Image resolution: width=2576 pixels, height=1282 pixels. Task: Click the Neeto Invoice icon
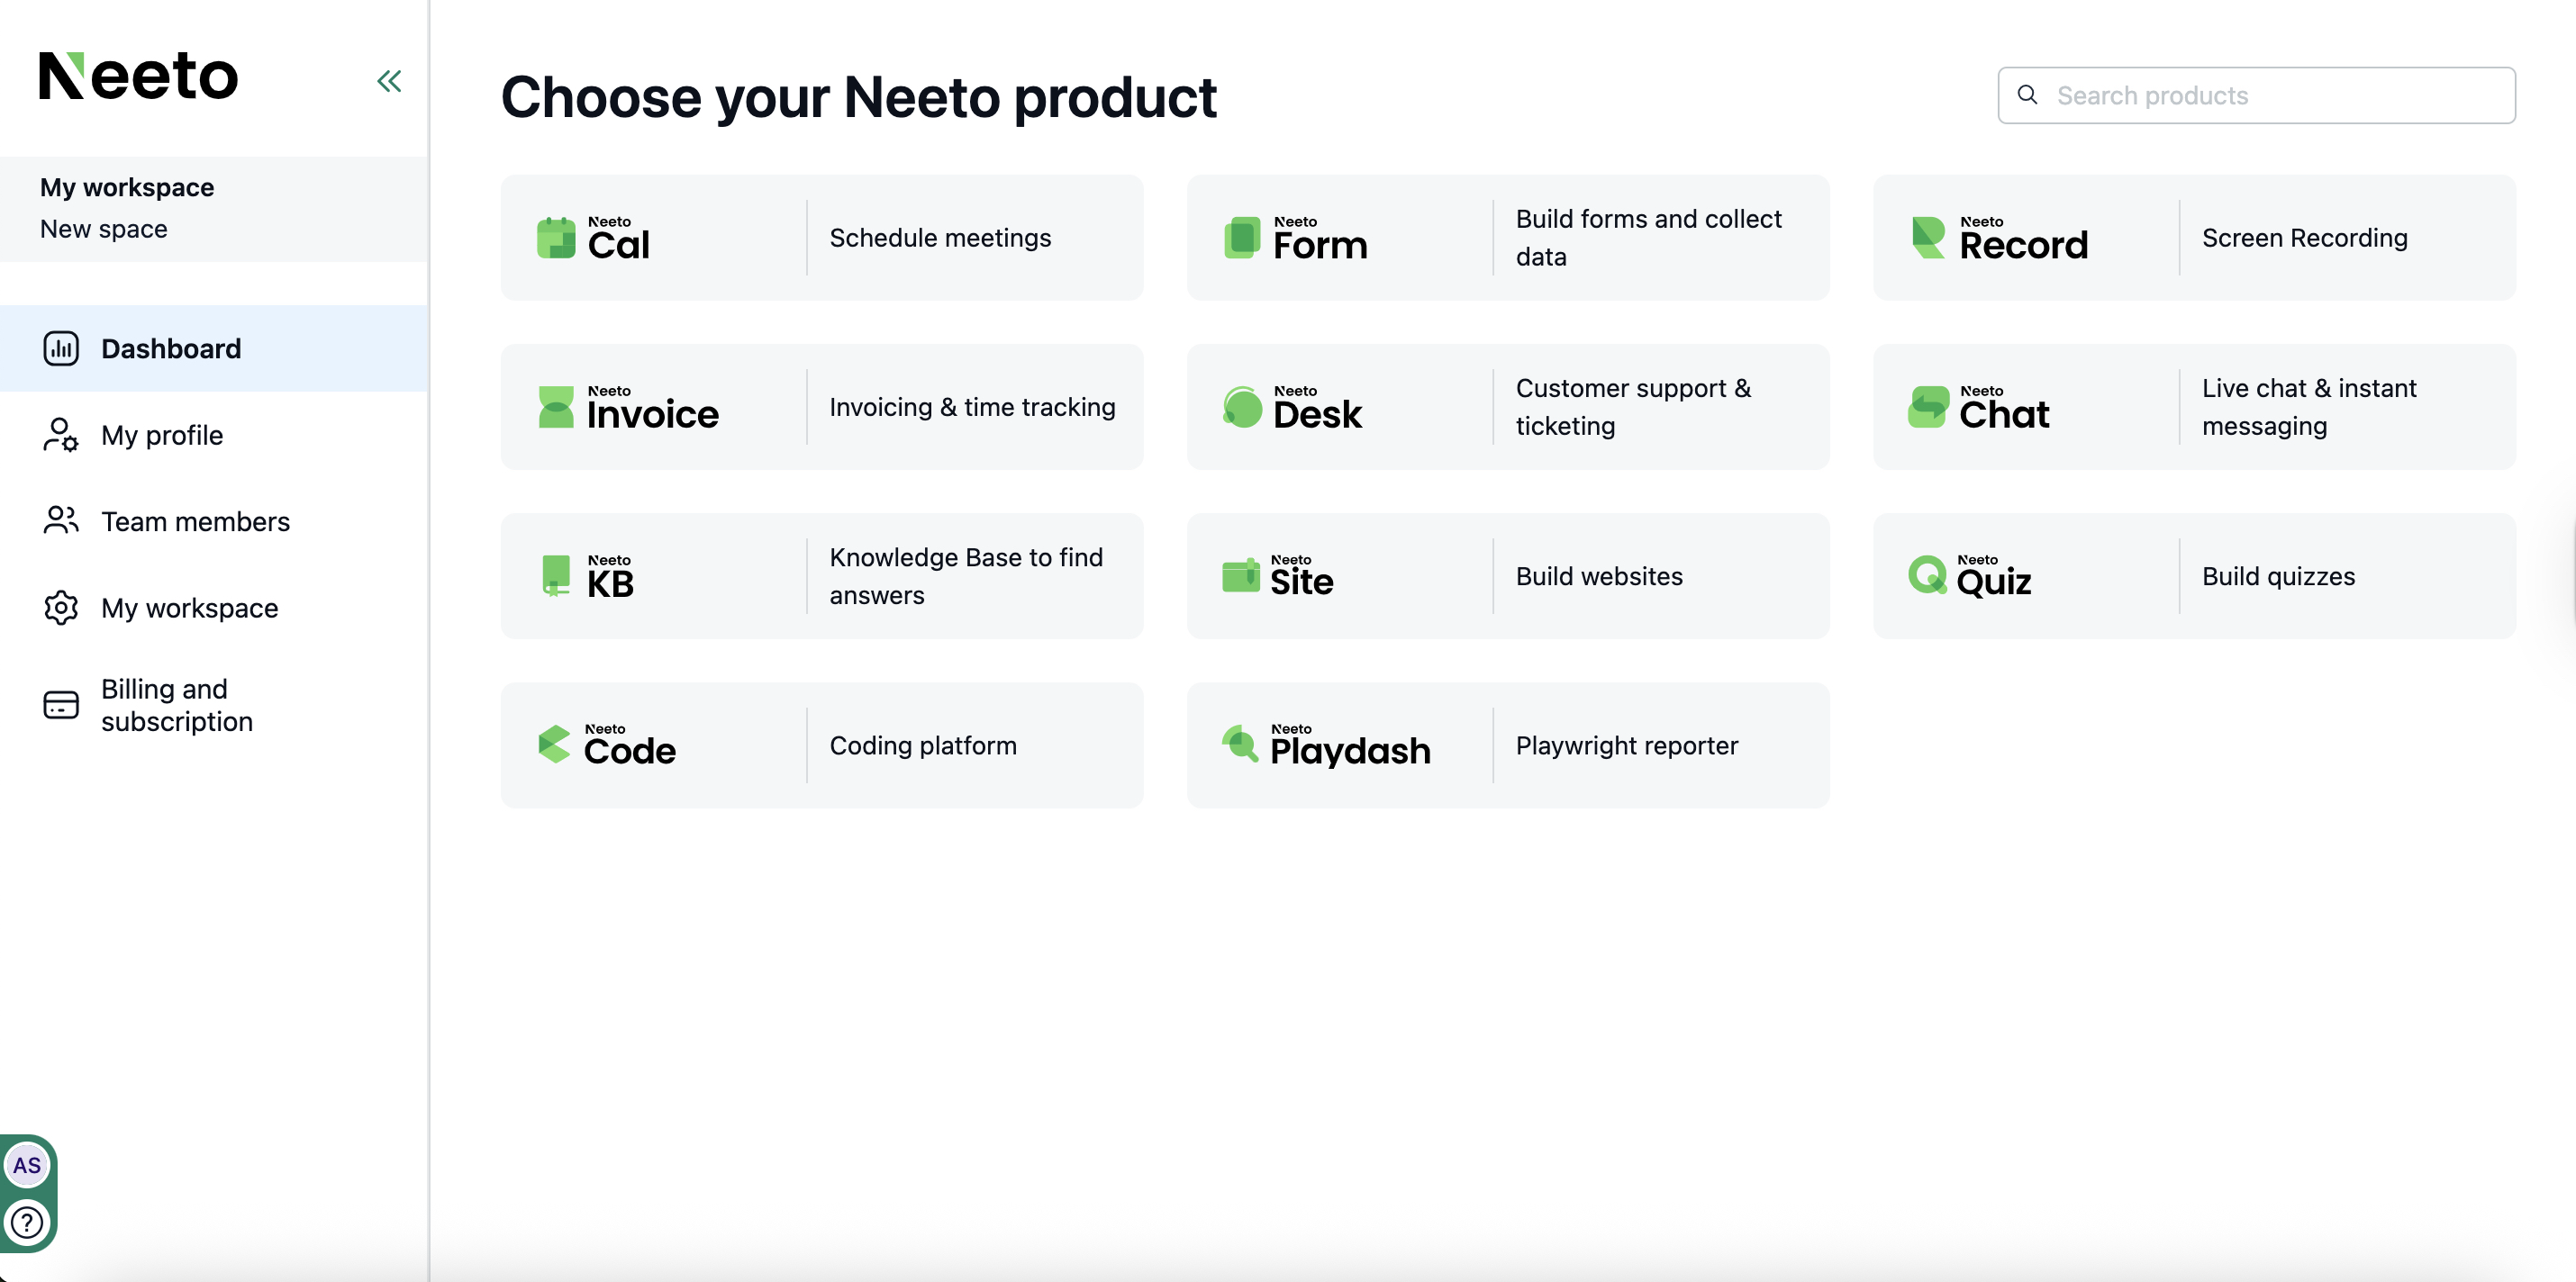[556, 407]
